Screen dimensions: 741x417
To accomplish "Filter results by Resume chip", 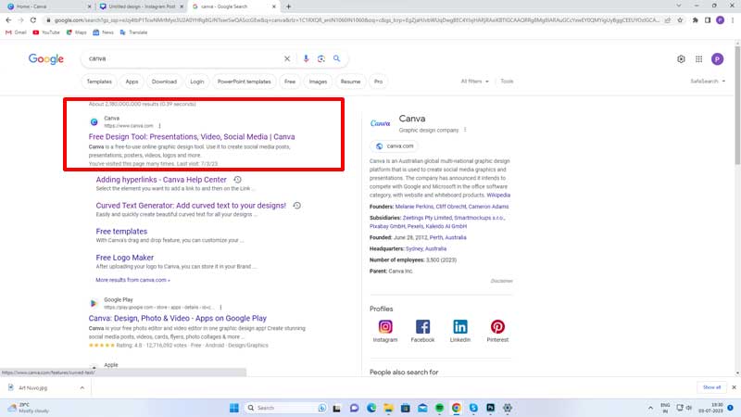I will (x=350, y=82).
